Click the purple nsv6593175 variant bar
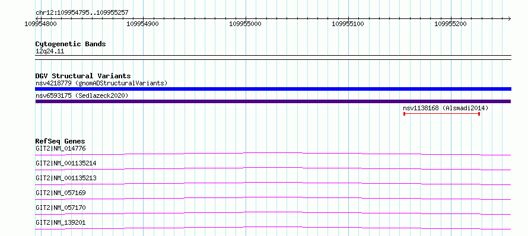Image resolution: width=528 pixels, height=236 pixels. [273, 101]
